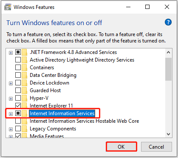178x158 pixels.
Task: Select the Internet Information Services row label
Action: 62,113
